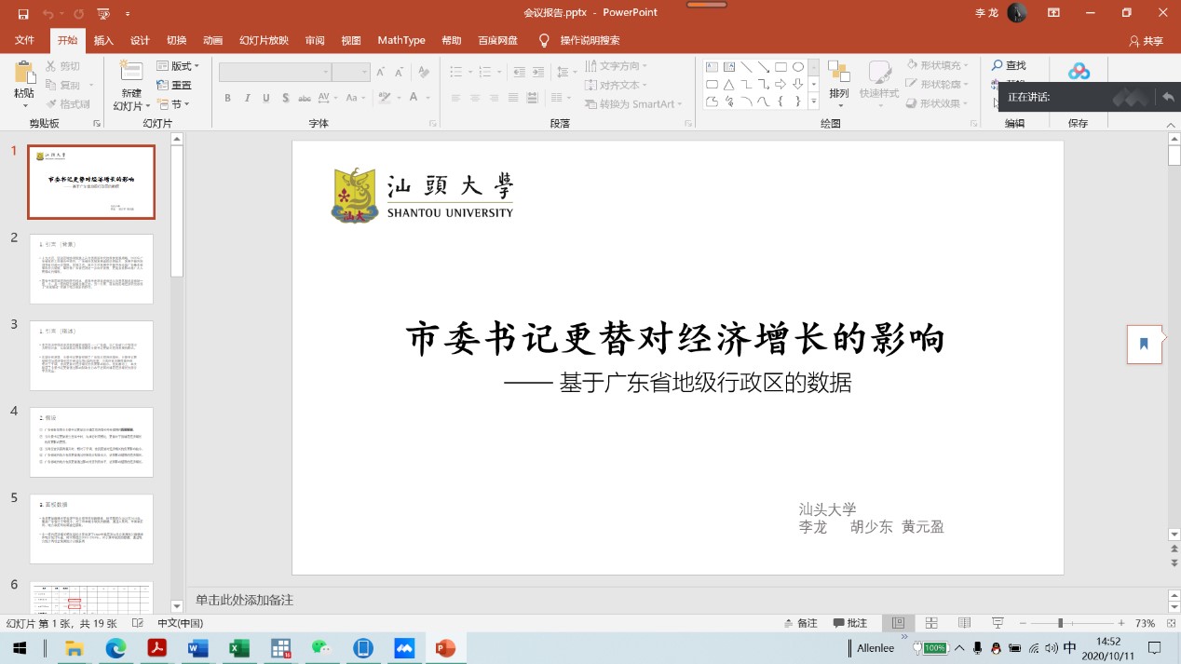1181x664 pixels.
Task: Toggle the comments (批注) pane
Action: [x=850, y=623]
